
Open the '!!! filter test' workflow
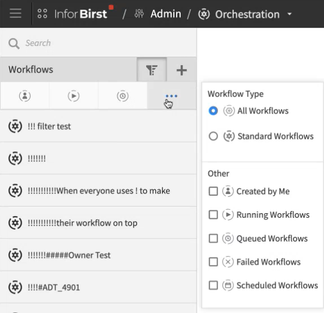[x=98, y=126]
